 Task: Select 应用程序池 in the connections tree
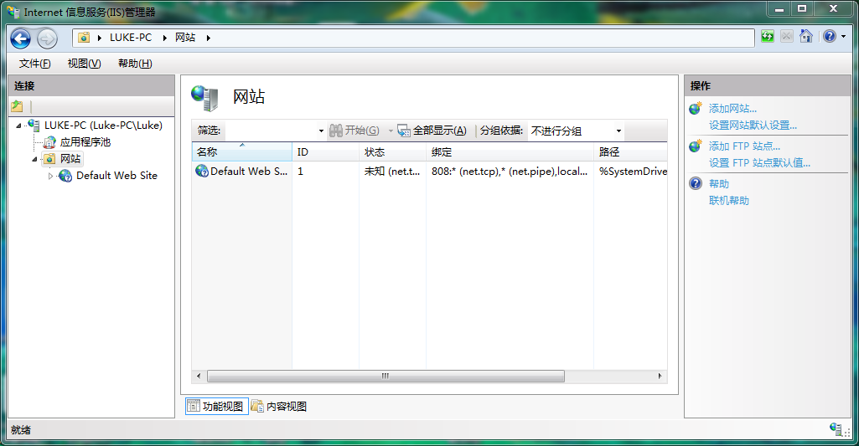tap(85, 142)
